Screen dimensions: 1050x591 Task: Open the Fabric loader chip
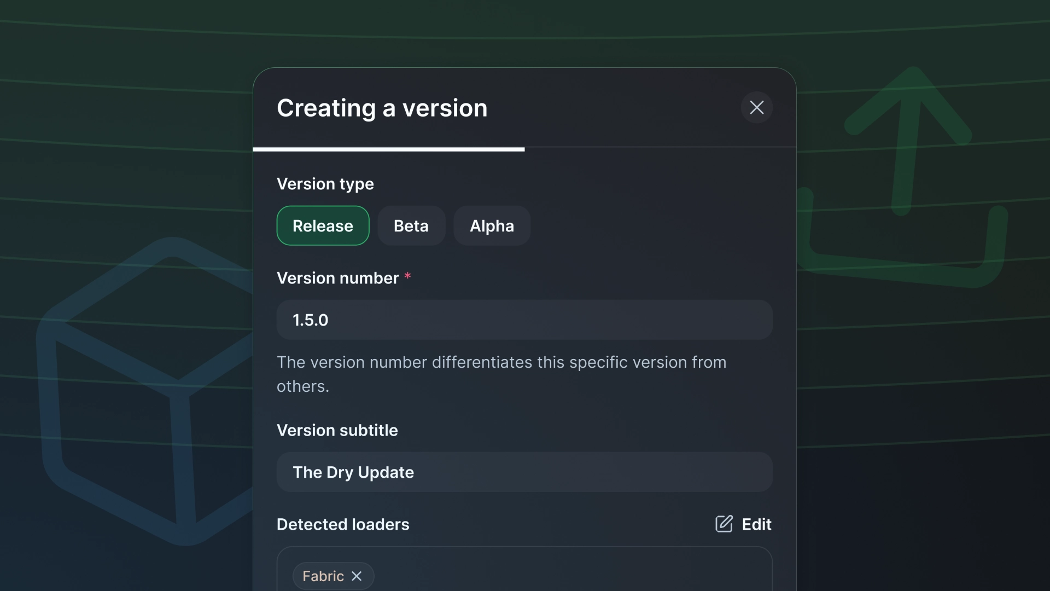point(322,576)
